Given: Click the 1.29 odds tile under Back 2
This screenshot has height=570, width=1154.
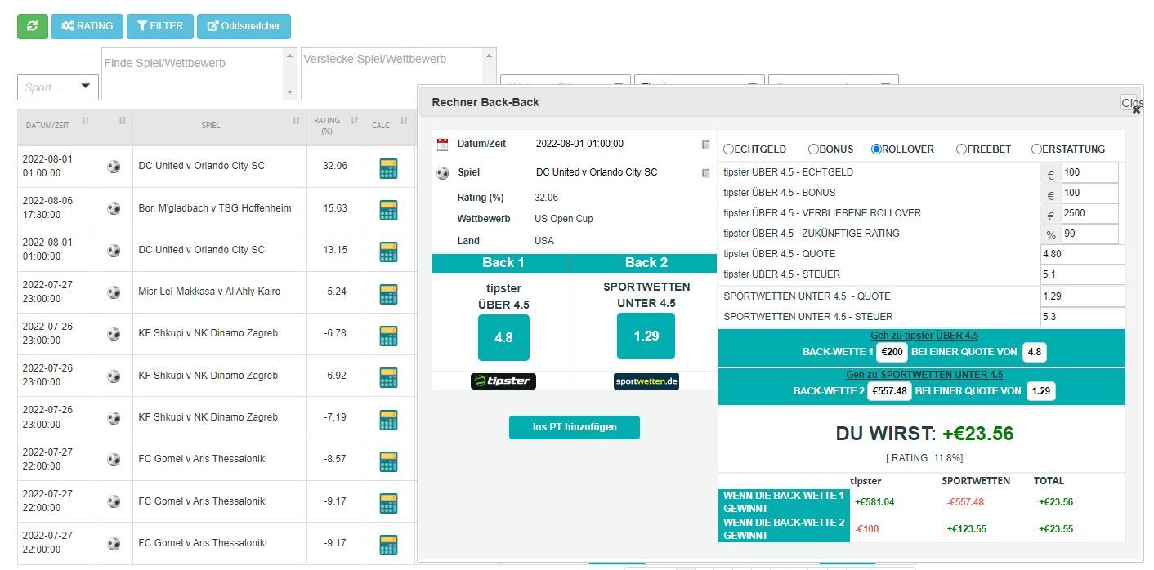Looking at the screenshot, I should pyautogui.click(x=646, y=336).
